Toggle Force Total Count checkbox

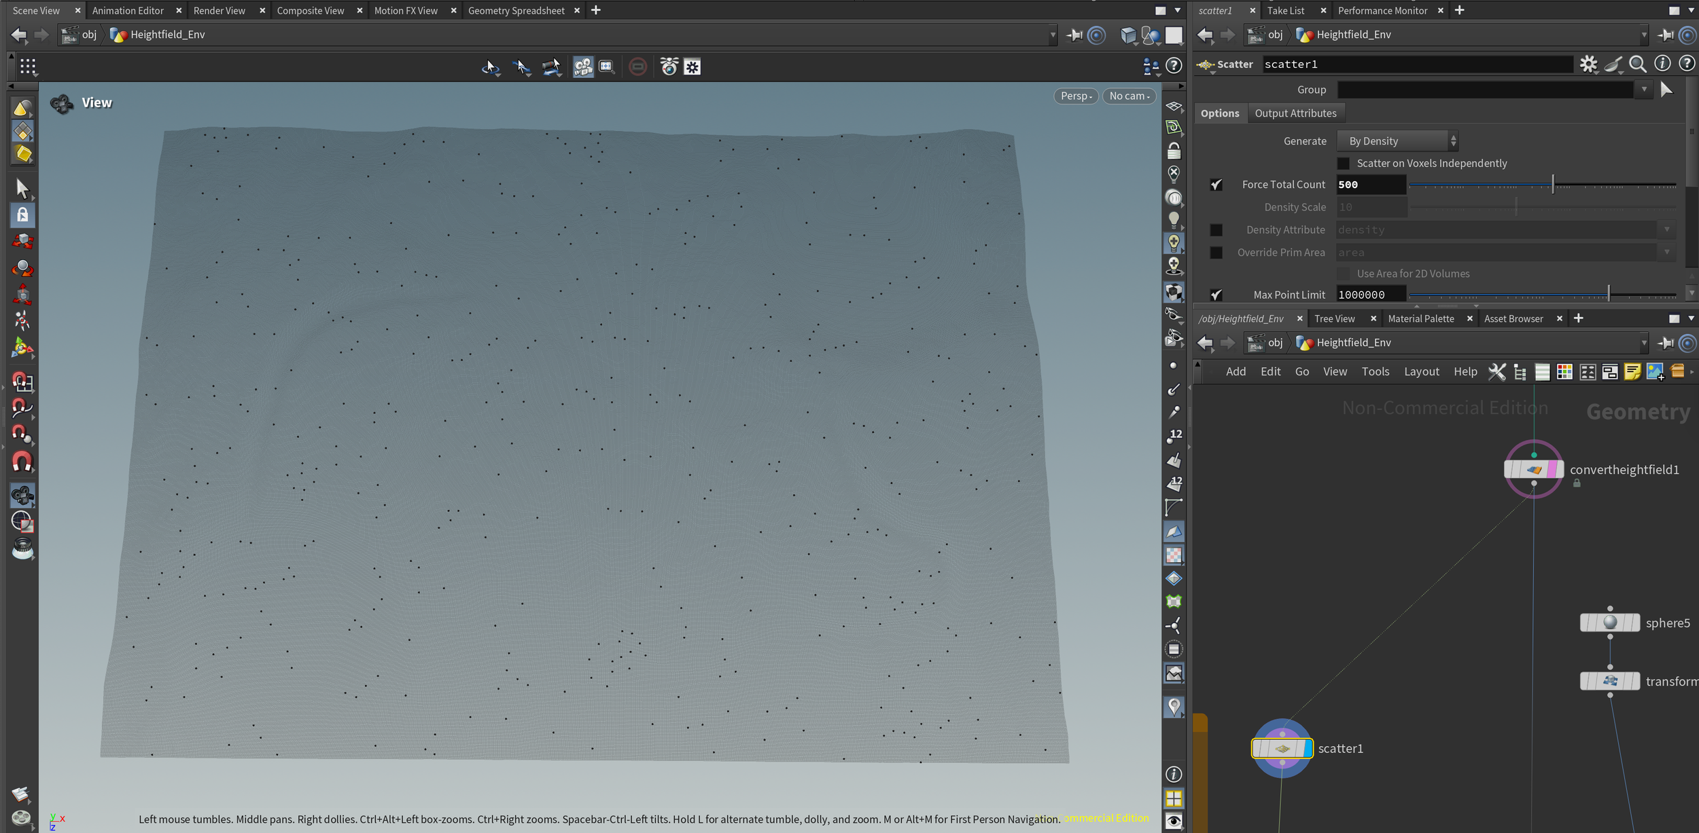(x=1216, y=185)
